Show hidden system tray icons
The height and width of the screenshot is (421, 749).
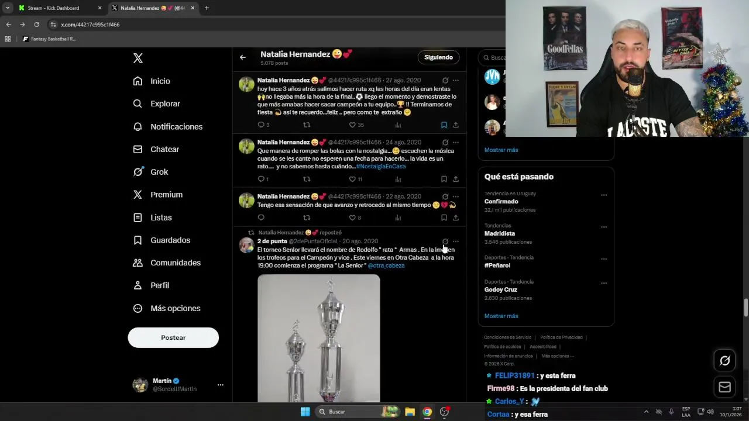pos(646,412)
